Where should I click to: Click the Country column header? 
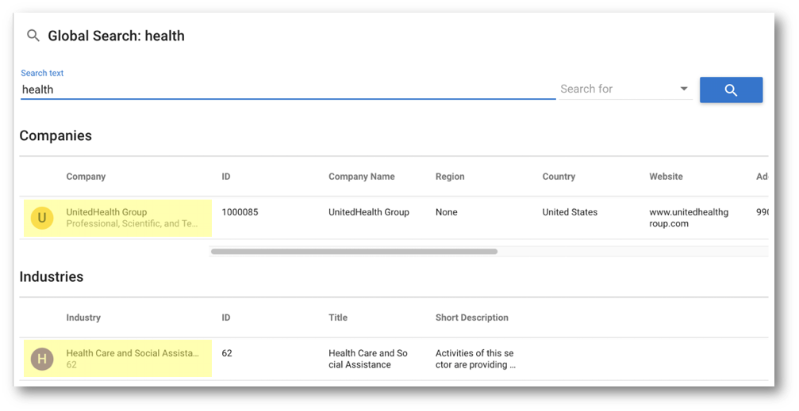[x=559, y=177]
